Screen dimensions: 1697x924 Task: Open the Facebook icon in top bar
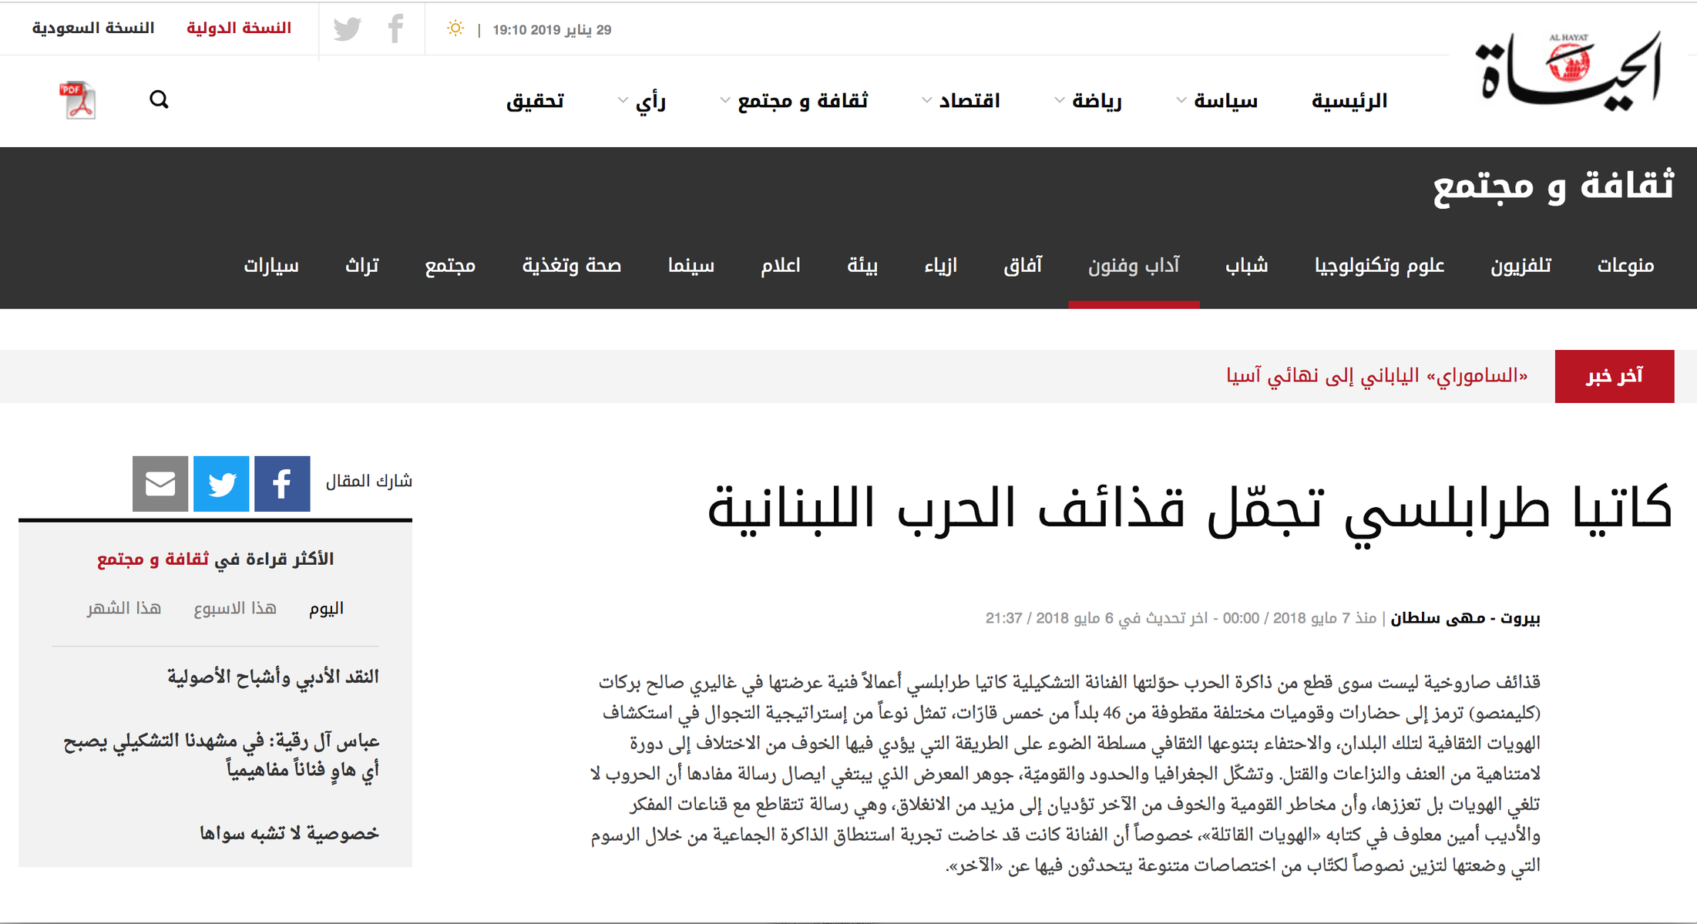point(395,29)
